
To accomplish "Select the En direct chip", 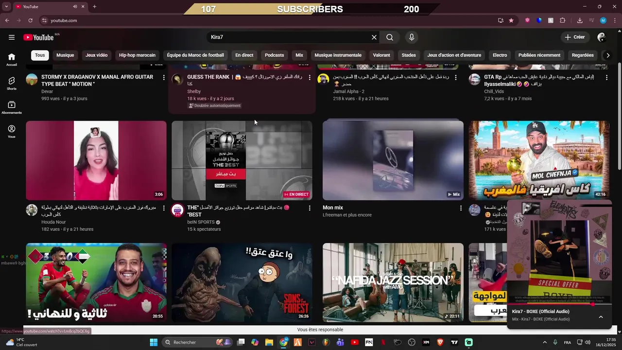I will pyautogui.click(x=244, y=55).
